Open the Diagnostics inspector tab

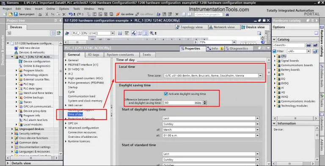pyautogui.click(x=239, y=48)
